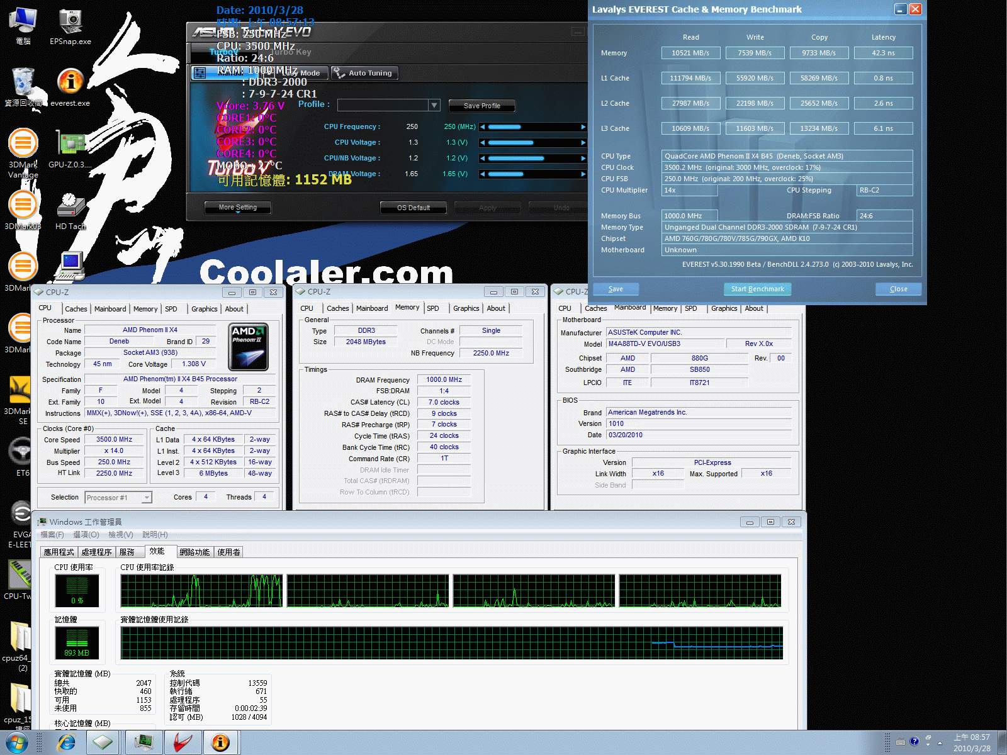This screenshot has width=1007, height=755.
Task: Click the memory 893 MB meter
Action: click(77, 643)
